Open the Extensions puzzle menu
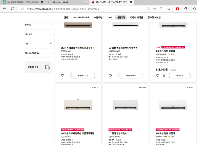This screenshot has height=145, width=197. (186, 9)
